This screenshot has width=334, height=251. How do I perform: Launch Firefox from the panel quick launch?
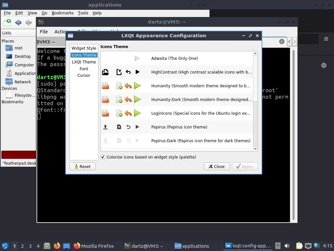click(57, 246)
